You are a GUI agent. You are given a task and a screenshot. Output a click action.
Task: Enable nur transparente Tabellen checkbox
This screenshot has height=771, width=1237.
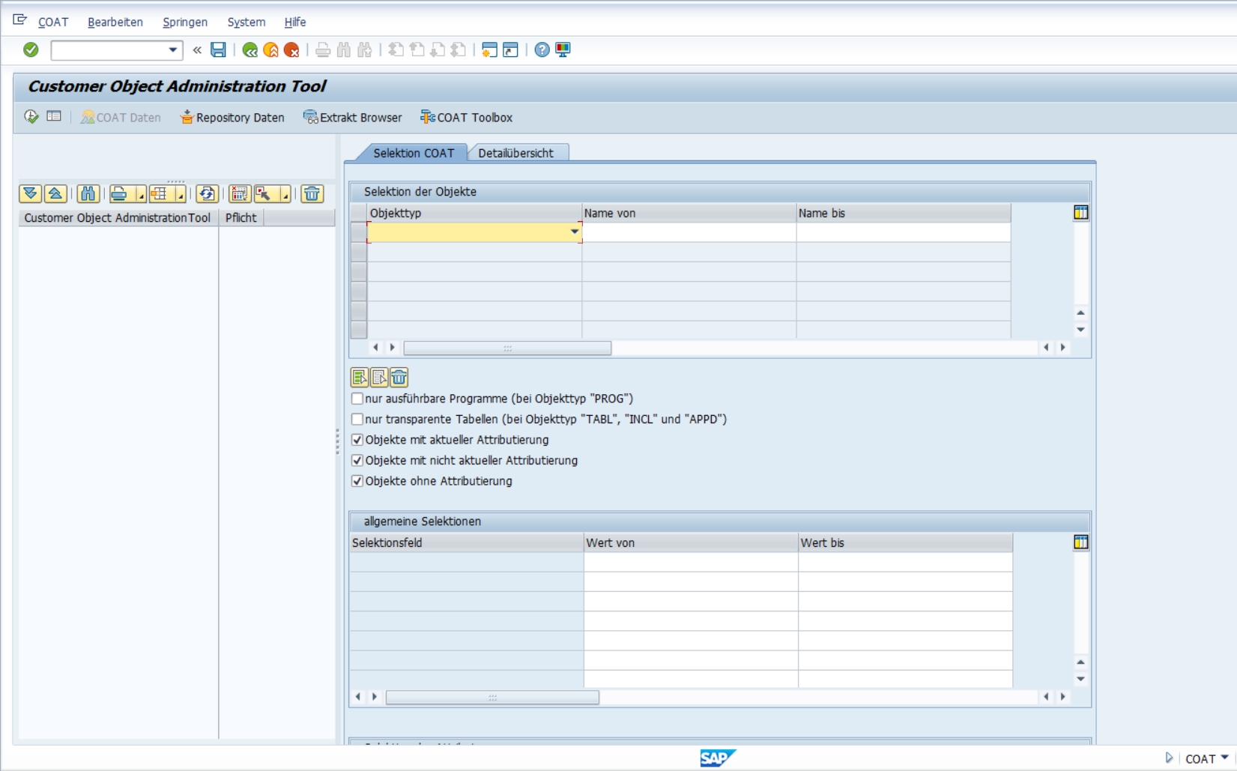pyautogui.click(x=357, y=419)
